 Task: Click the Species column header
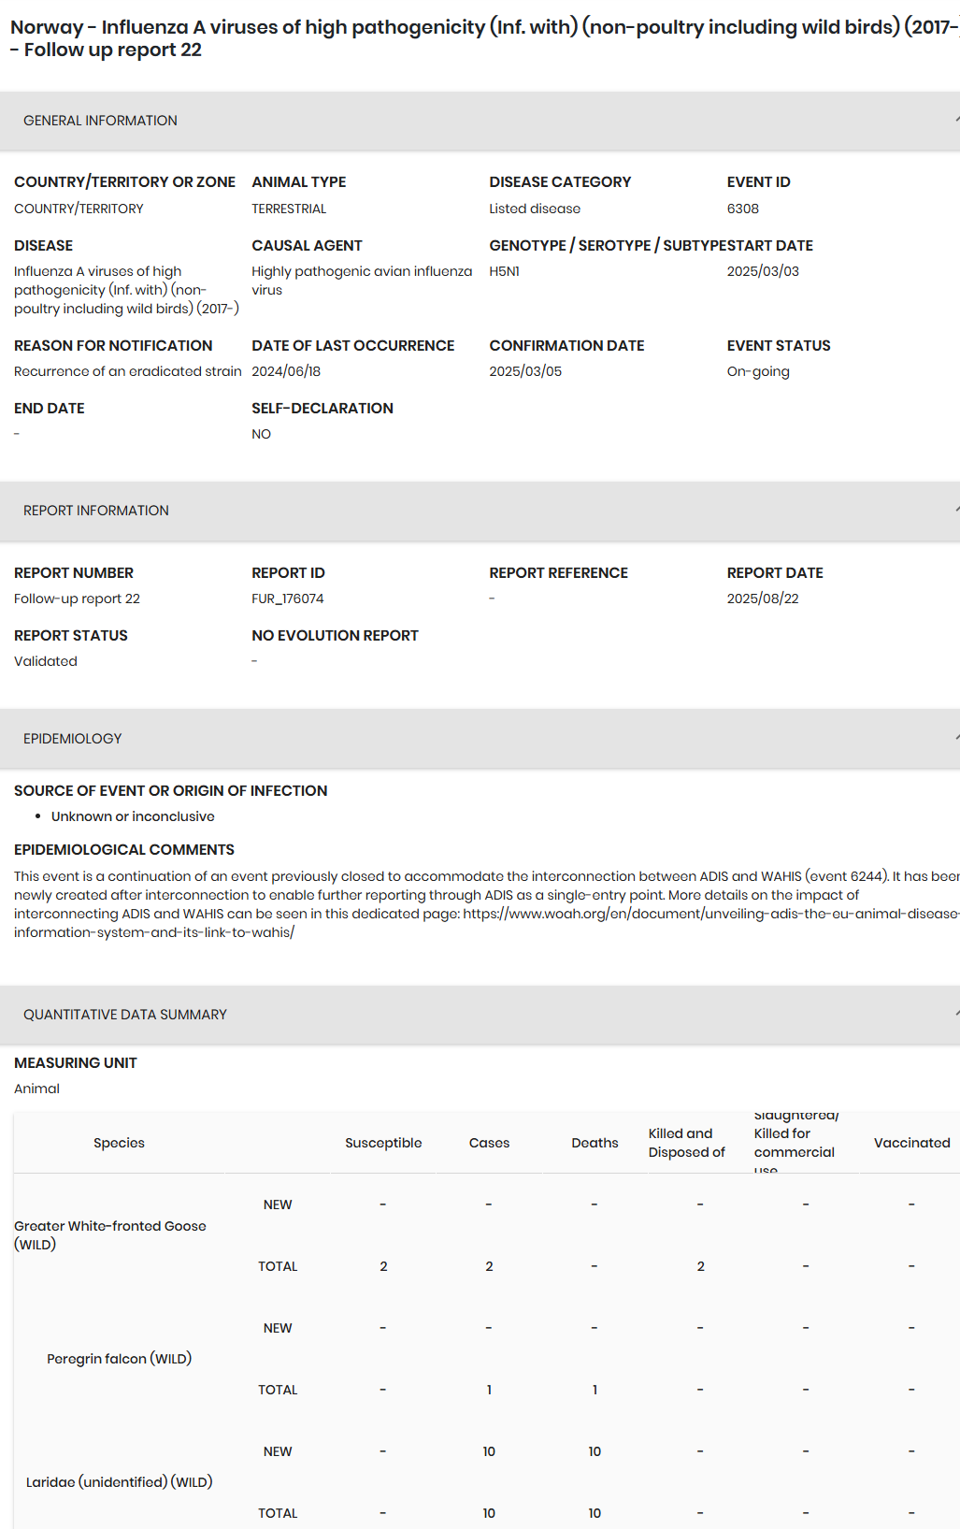pos(119,1143)
